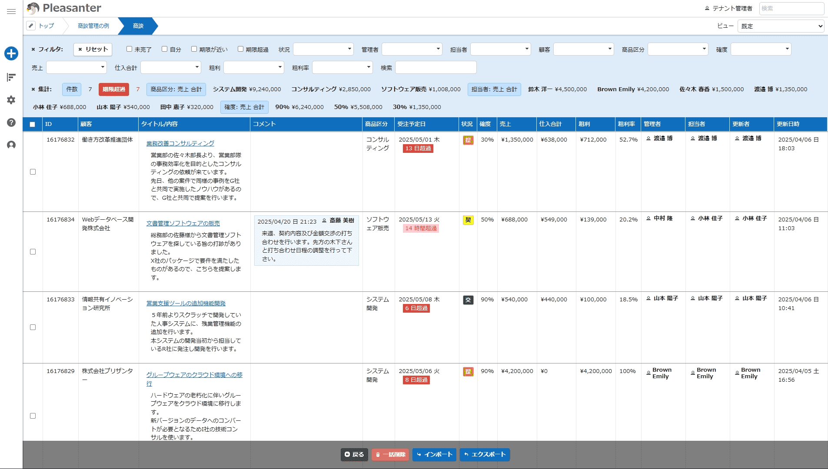The height and width of the screenshot is (469, 828).
Task: Click the yellow 契 status badge icon
Action: coord(468,220)
